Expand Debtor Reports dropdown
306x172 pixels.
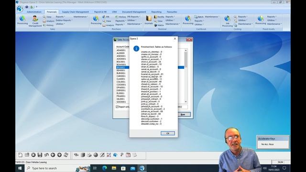tap(64, 20)
